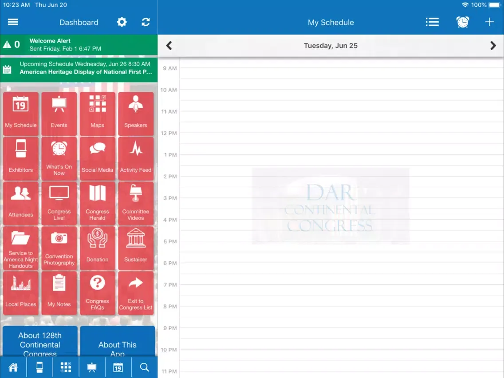Open the Congress Live! tile
Screen dimensions: 504x378
click(x=59, y=203)
